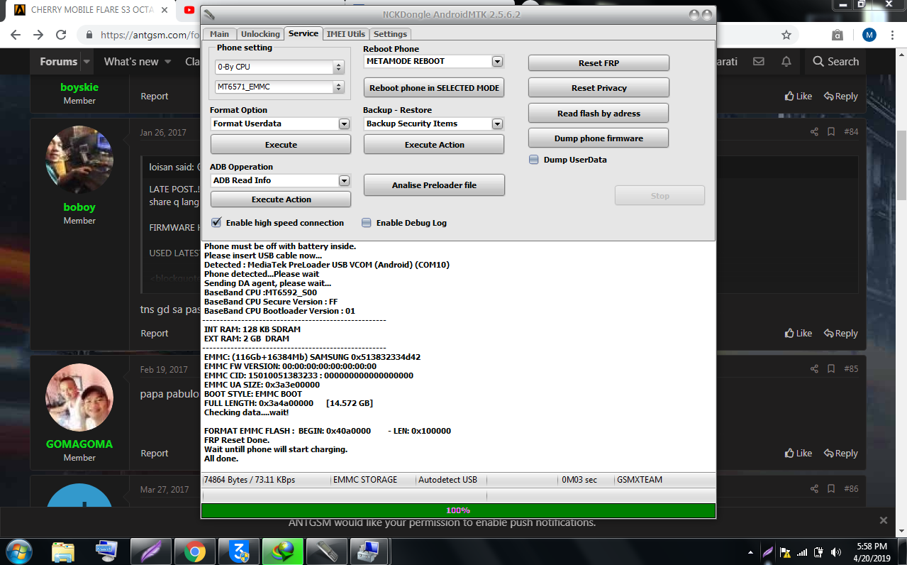
Task: Click NCKDongle wrench title icon
Action: coord(210,15)
